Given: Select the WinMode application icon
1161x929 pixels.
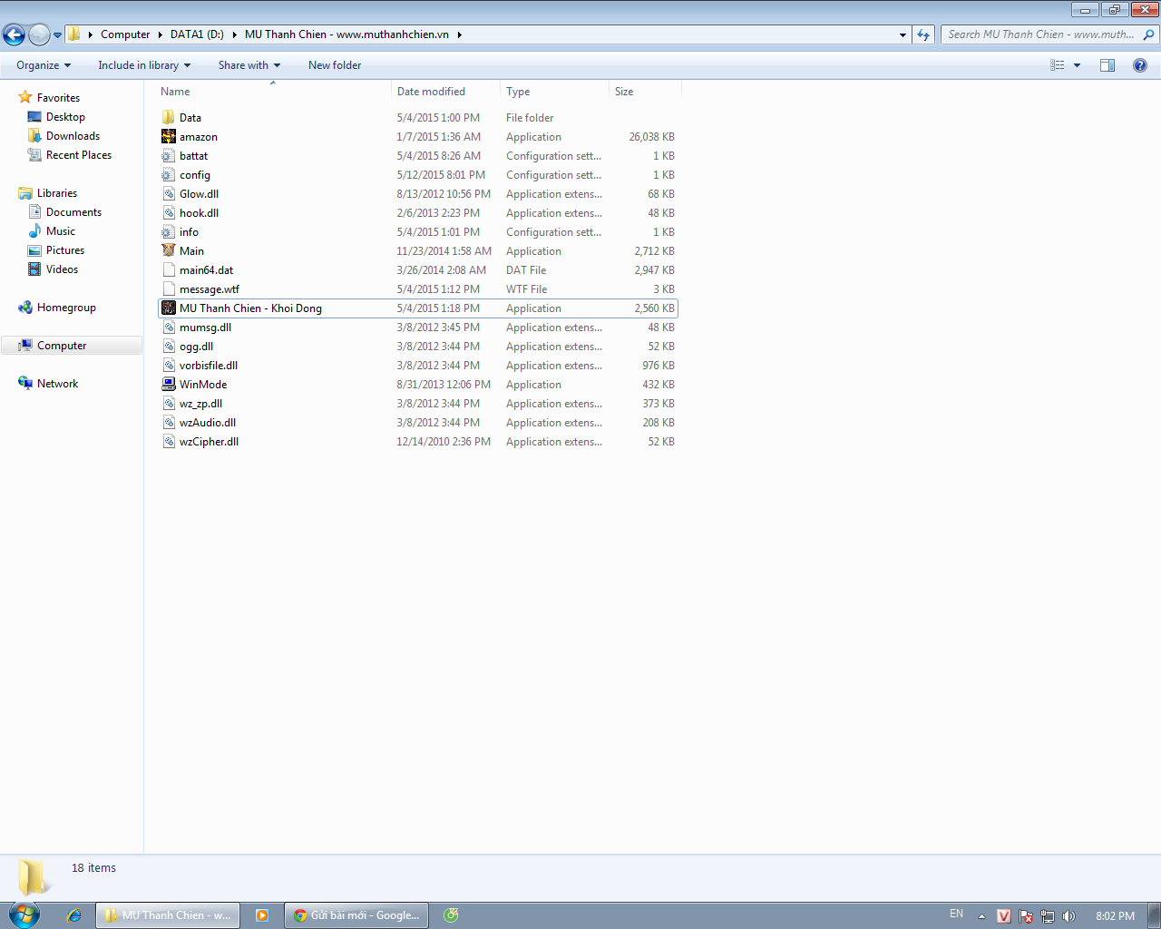Looking at the screenshot, I should click(169, 385).
